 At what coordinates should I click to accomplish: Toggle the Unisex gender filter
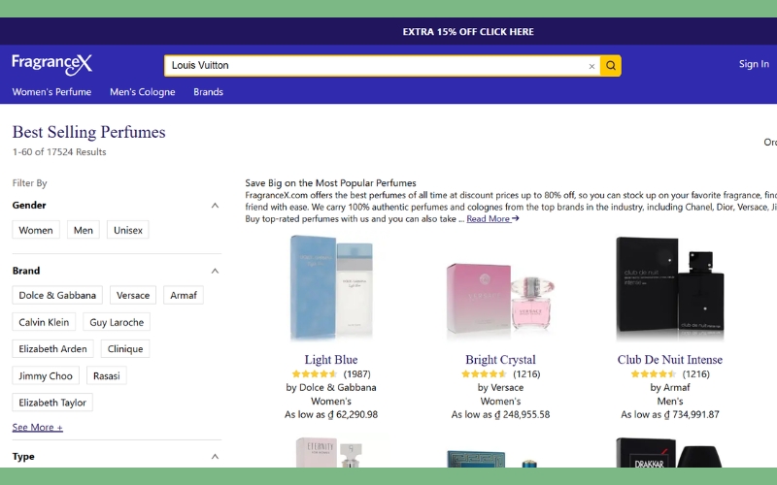click(128, 230)
